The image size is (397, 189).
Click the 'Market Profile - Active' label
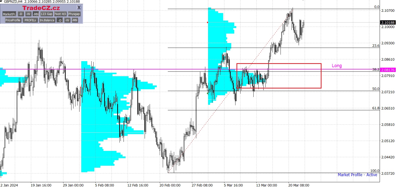click(x=357, y=175)
